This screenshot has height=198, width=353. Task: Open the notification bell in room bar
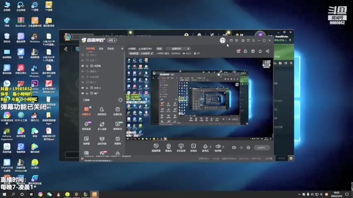tap(260, 51)
